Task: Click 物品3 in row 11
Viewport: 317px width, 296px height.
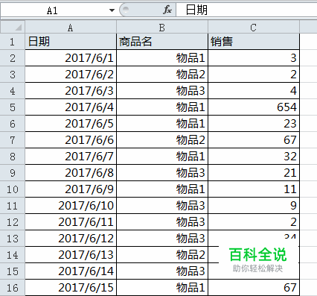Action: point(162,206)
